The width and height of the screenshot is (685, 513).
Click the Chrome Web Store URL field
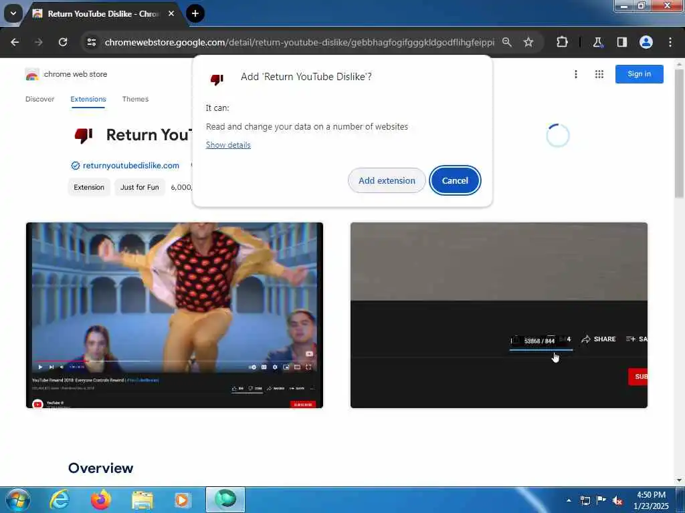coord(299,42)
